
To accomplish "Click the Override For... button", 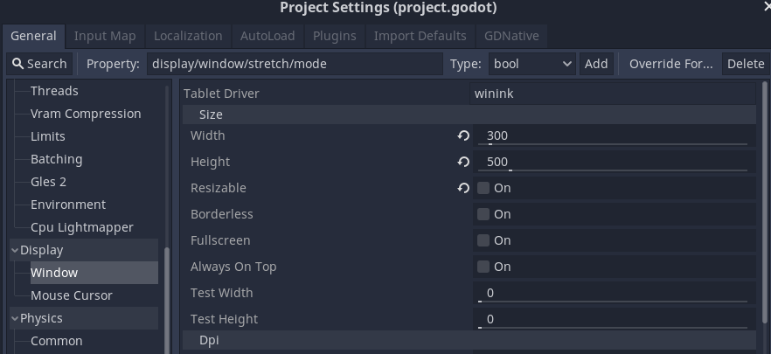I will [x=670, y=64].
